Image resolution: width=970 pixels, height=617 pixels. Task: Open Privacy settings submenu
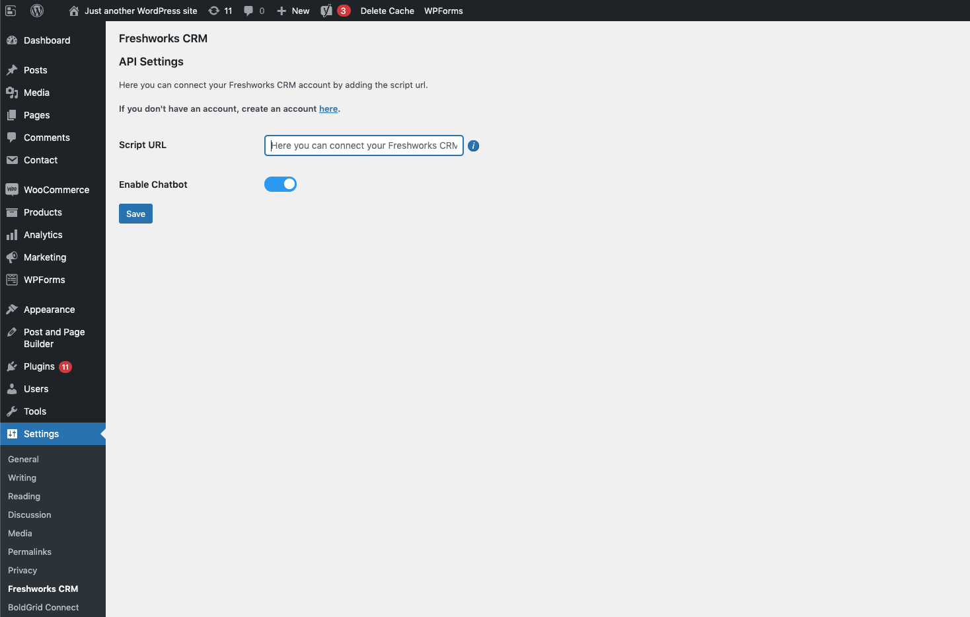click(x=22, y=570)
